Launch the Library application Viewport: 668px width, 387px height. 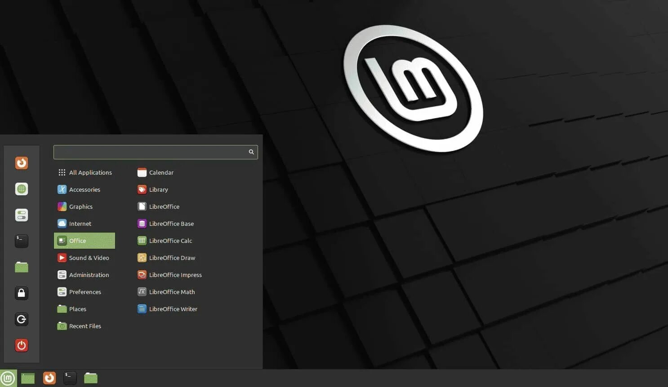(153, 189)
